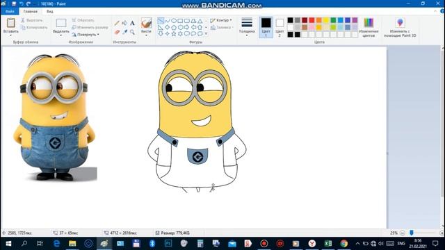The height and width of the screenshot is (250, 445).
Task: Click the original minion reference image
Action: (x=55, y=117)
